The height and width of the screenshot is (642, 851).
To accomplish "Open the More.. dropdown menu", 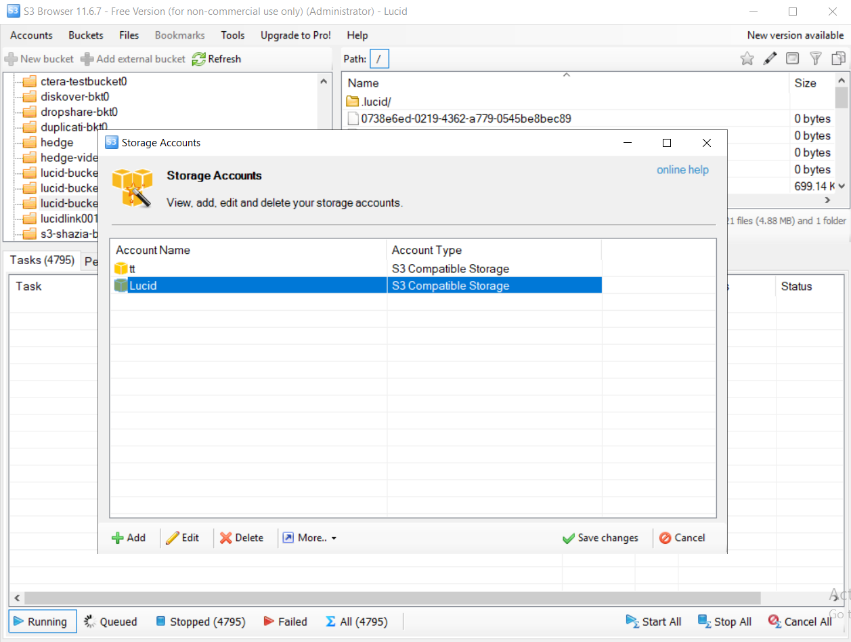I will click(309, 538).
